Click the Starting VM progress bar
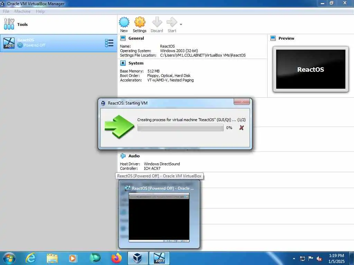The width and height of the screenshot is (354, 265). pos(180,128)
